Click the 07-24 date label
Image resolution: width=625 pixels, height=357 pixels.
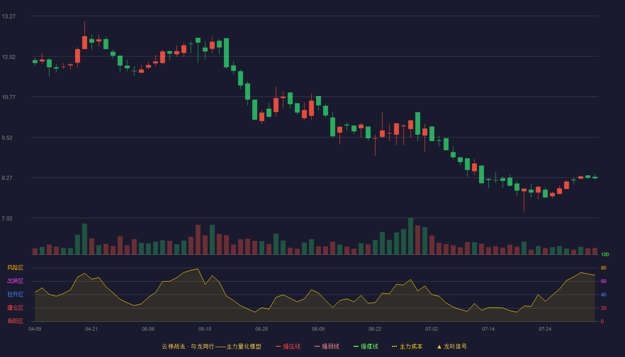[x=545, y=329]
